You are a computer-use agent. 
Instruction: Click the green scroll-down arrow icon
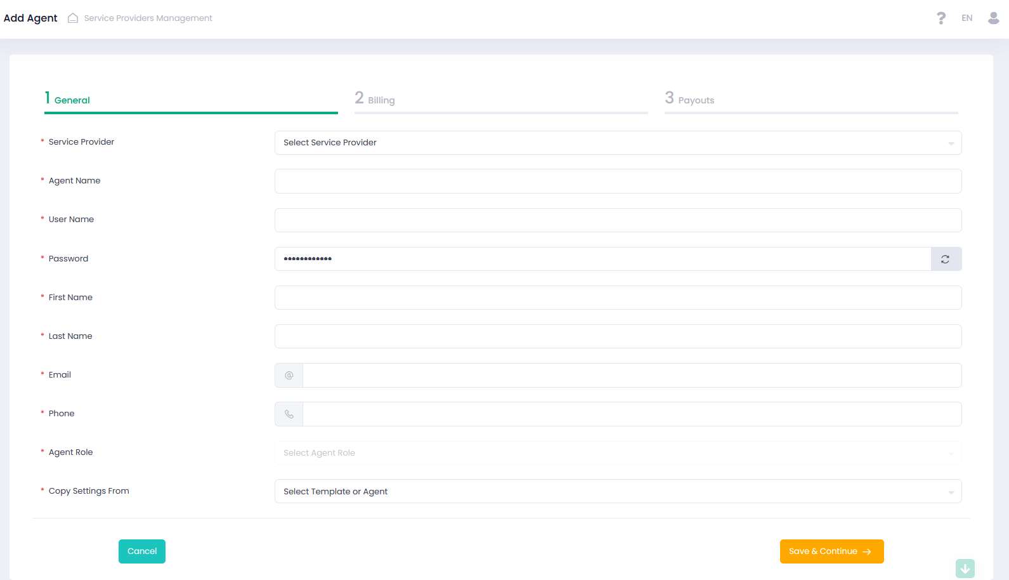tap(965, 568)
